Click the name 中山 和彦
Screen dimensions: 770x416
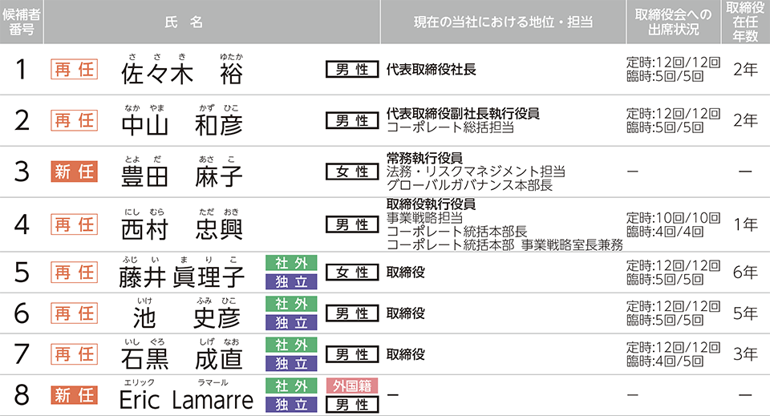pyautogui.click(x=181, y=123)
